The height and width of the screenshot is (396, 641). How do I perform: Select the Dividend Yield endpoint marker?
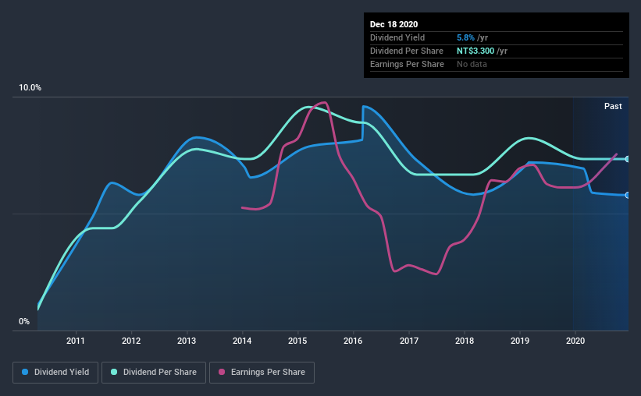(x=628, y=195)
